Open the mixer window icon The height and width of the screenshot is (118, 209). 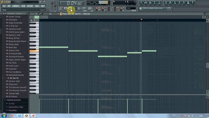coord(159,3)
